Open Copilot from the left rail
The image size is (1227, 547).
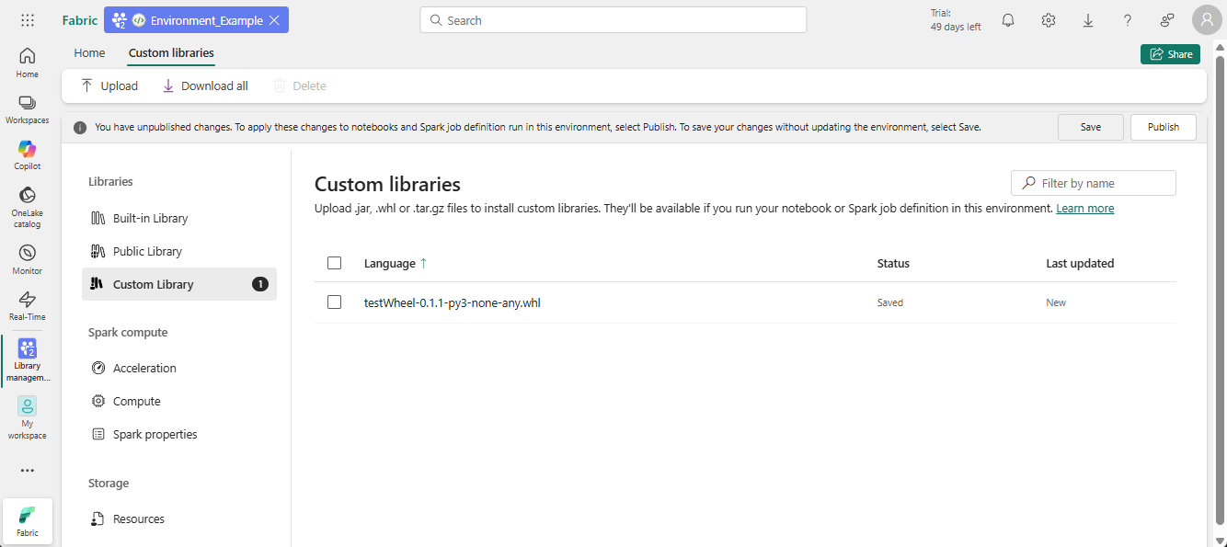(28, 154)
